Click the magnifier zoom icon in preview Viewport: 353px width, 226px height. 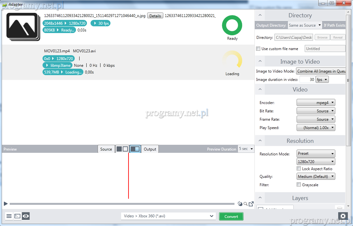(x=245, y=204)
